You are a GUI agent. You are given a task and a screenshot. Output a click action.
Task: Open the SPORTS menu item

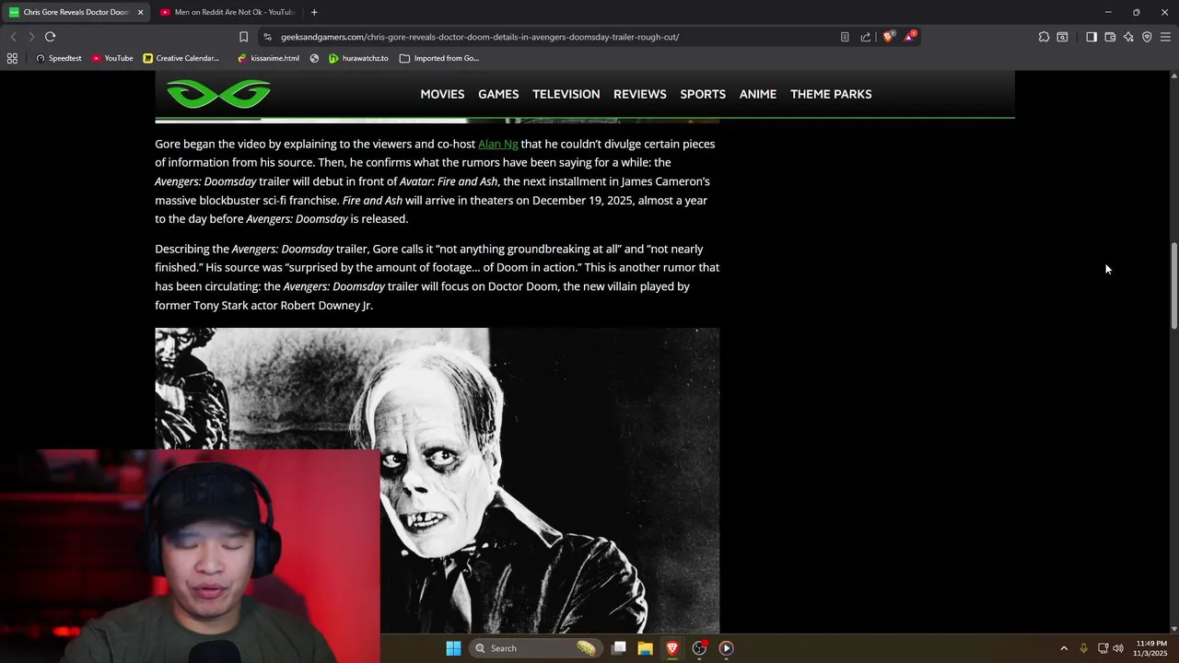pos(703,94)
